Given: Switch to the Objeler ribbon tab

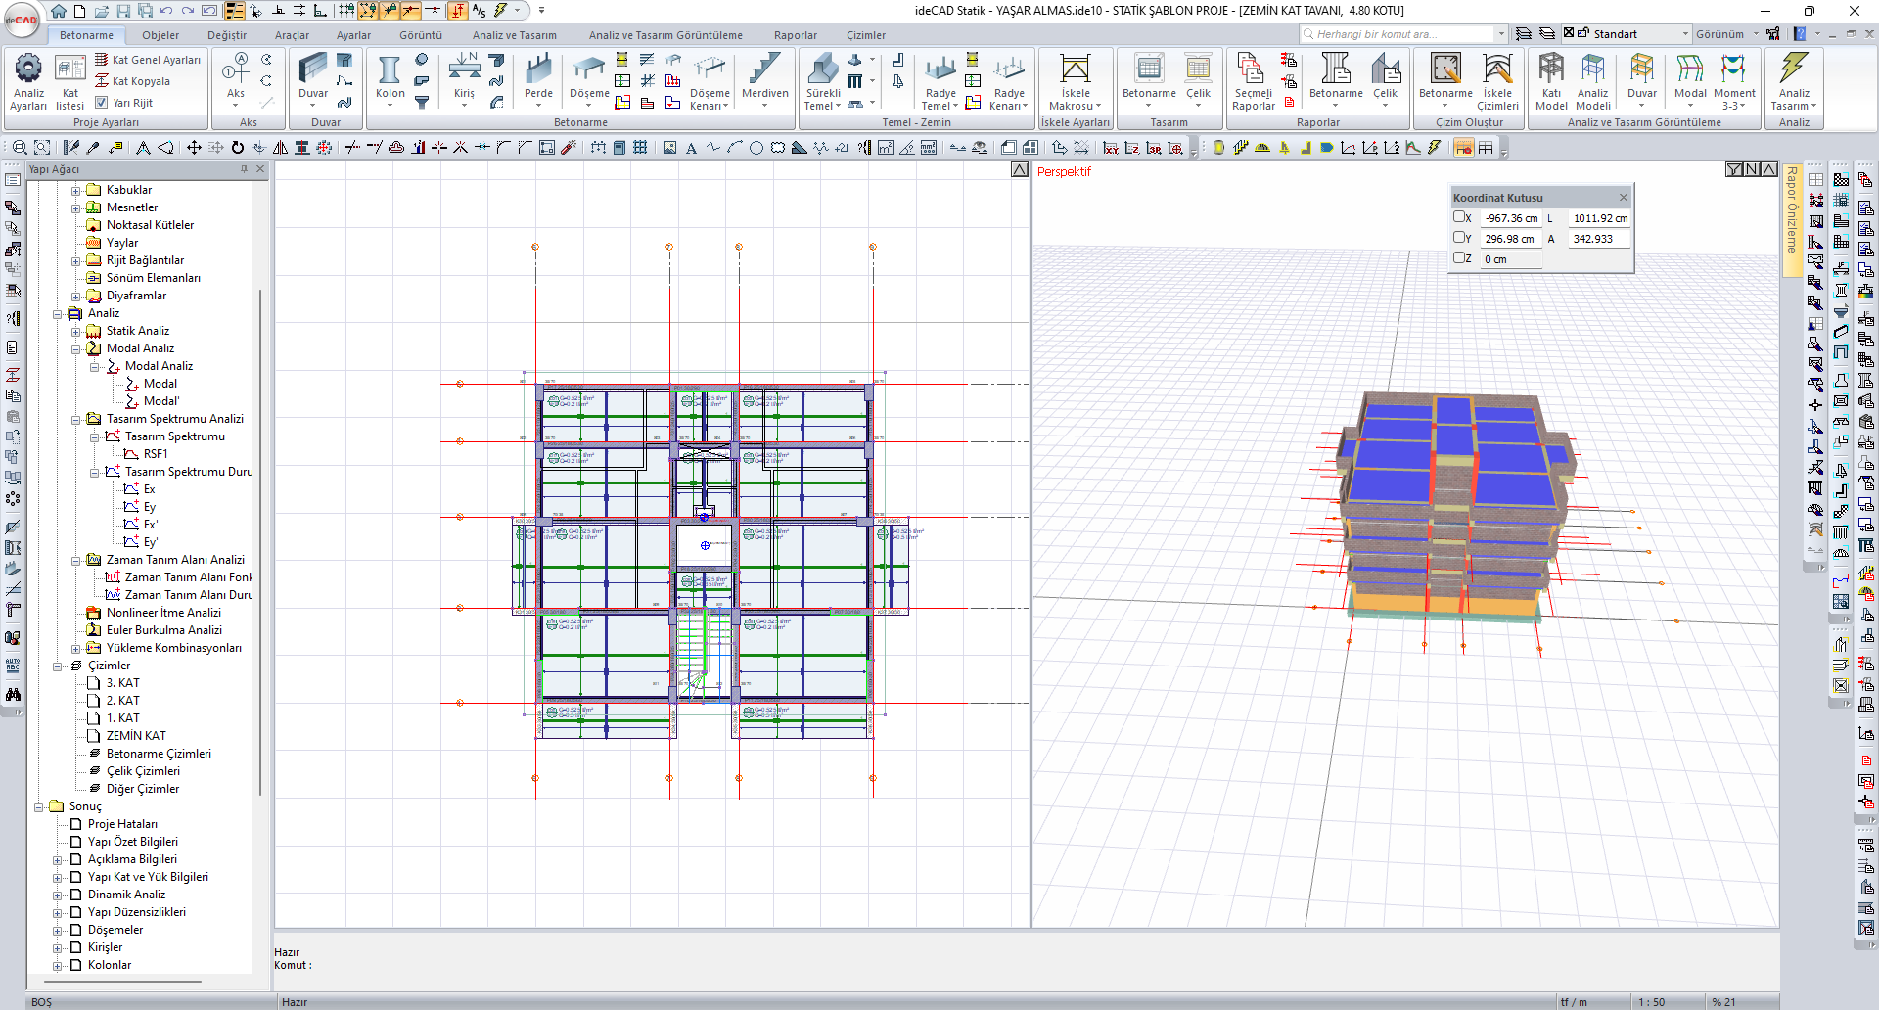Looking at the screenshot, I should [x=160, y=35].
